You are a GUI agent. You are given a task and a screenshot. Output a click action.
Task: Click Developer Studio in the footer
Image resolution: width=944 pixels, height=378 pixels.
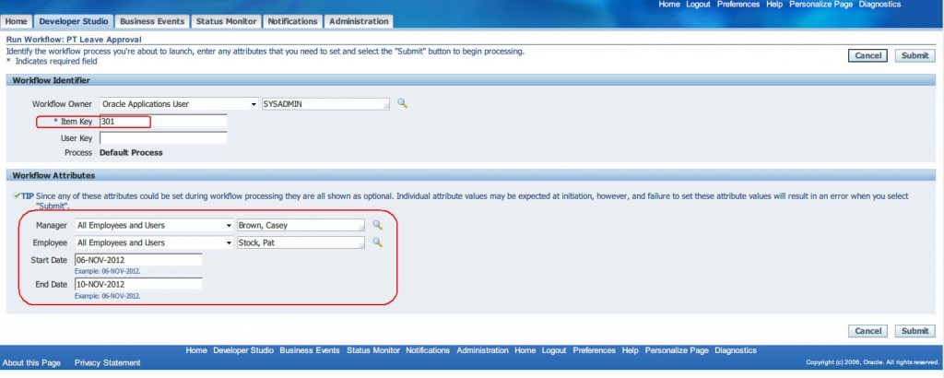243,350
